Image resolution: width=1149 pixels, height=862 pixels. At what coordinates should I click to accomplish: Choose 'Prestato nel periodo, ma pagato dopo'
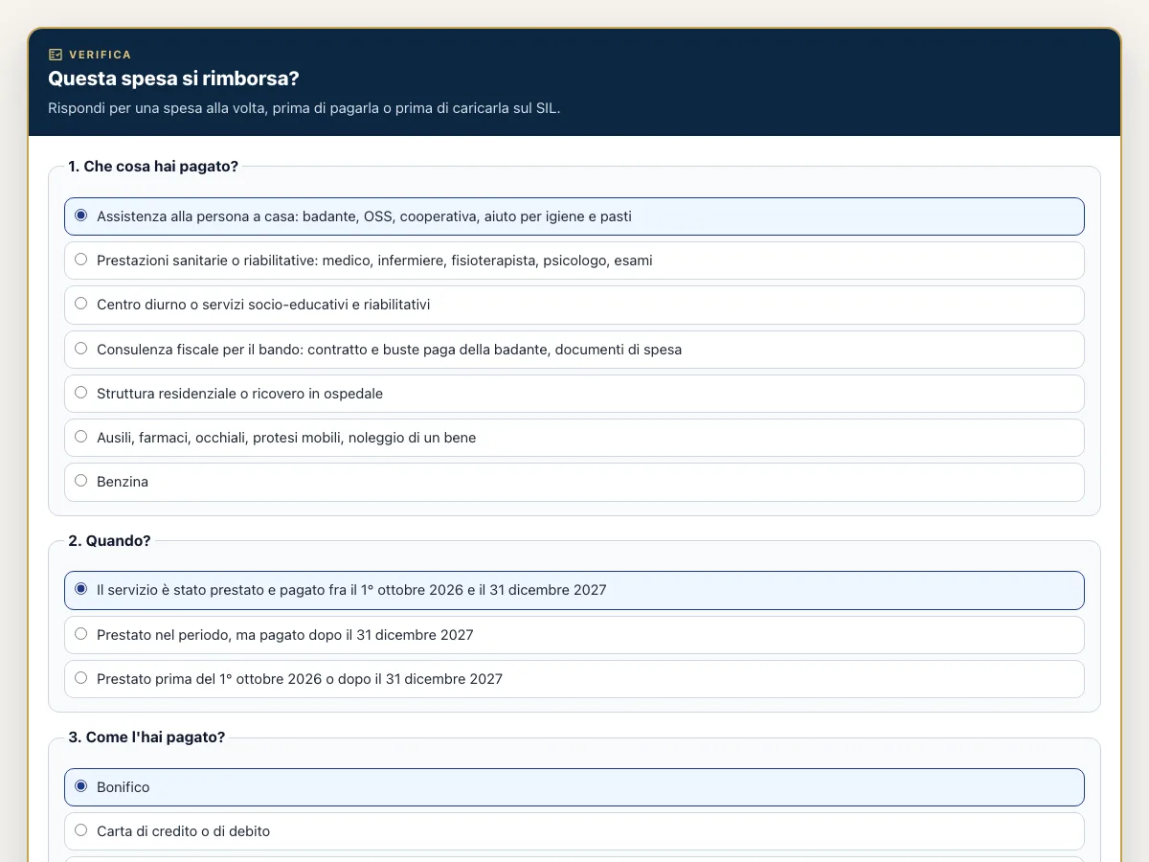574,635
